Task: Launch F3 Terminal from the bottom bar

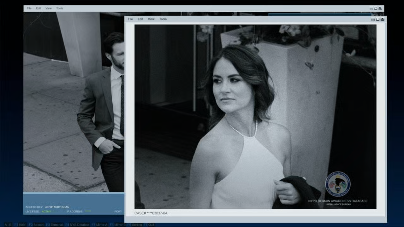Action: tap(54, 225)
